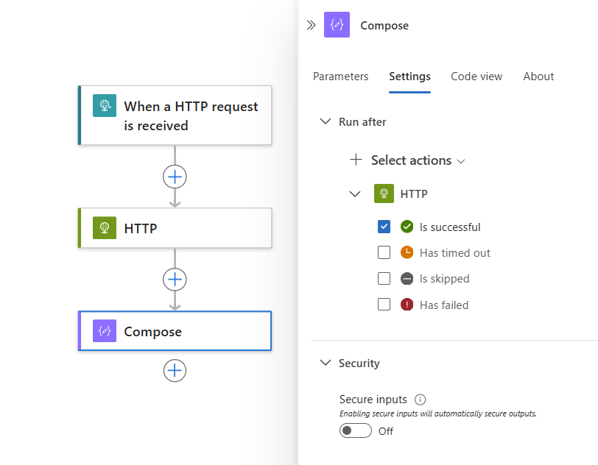Uncheck the 'Is successful' checkbox
Screen dimensions: 598x465
pos(384,227)
